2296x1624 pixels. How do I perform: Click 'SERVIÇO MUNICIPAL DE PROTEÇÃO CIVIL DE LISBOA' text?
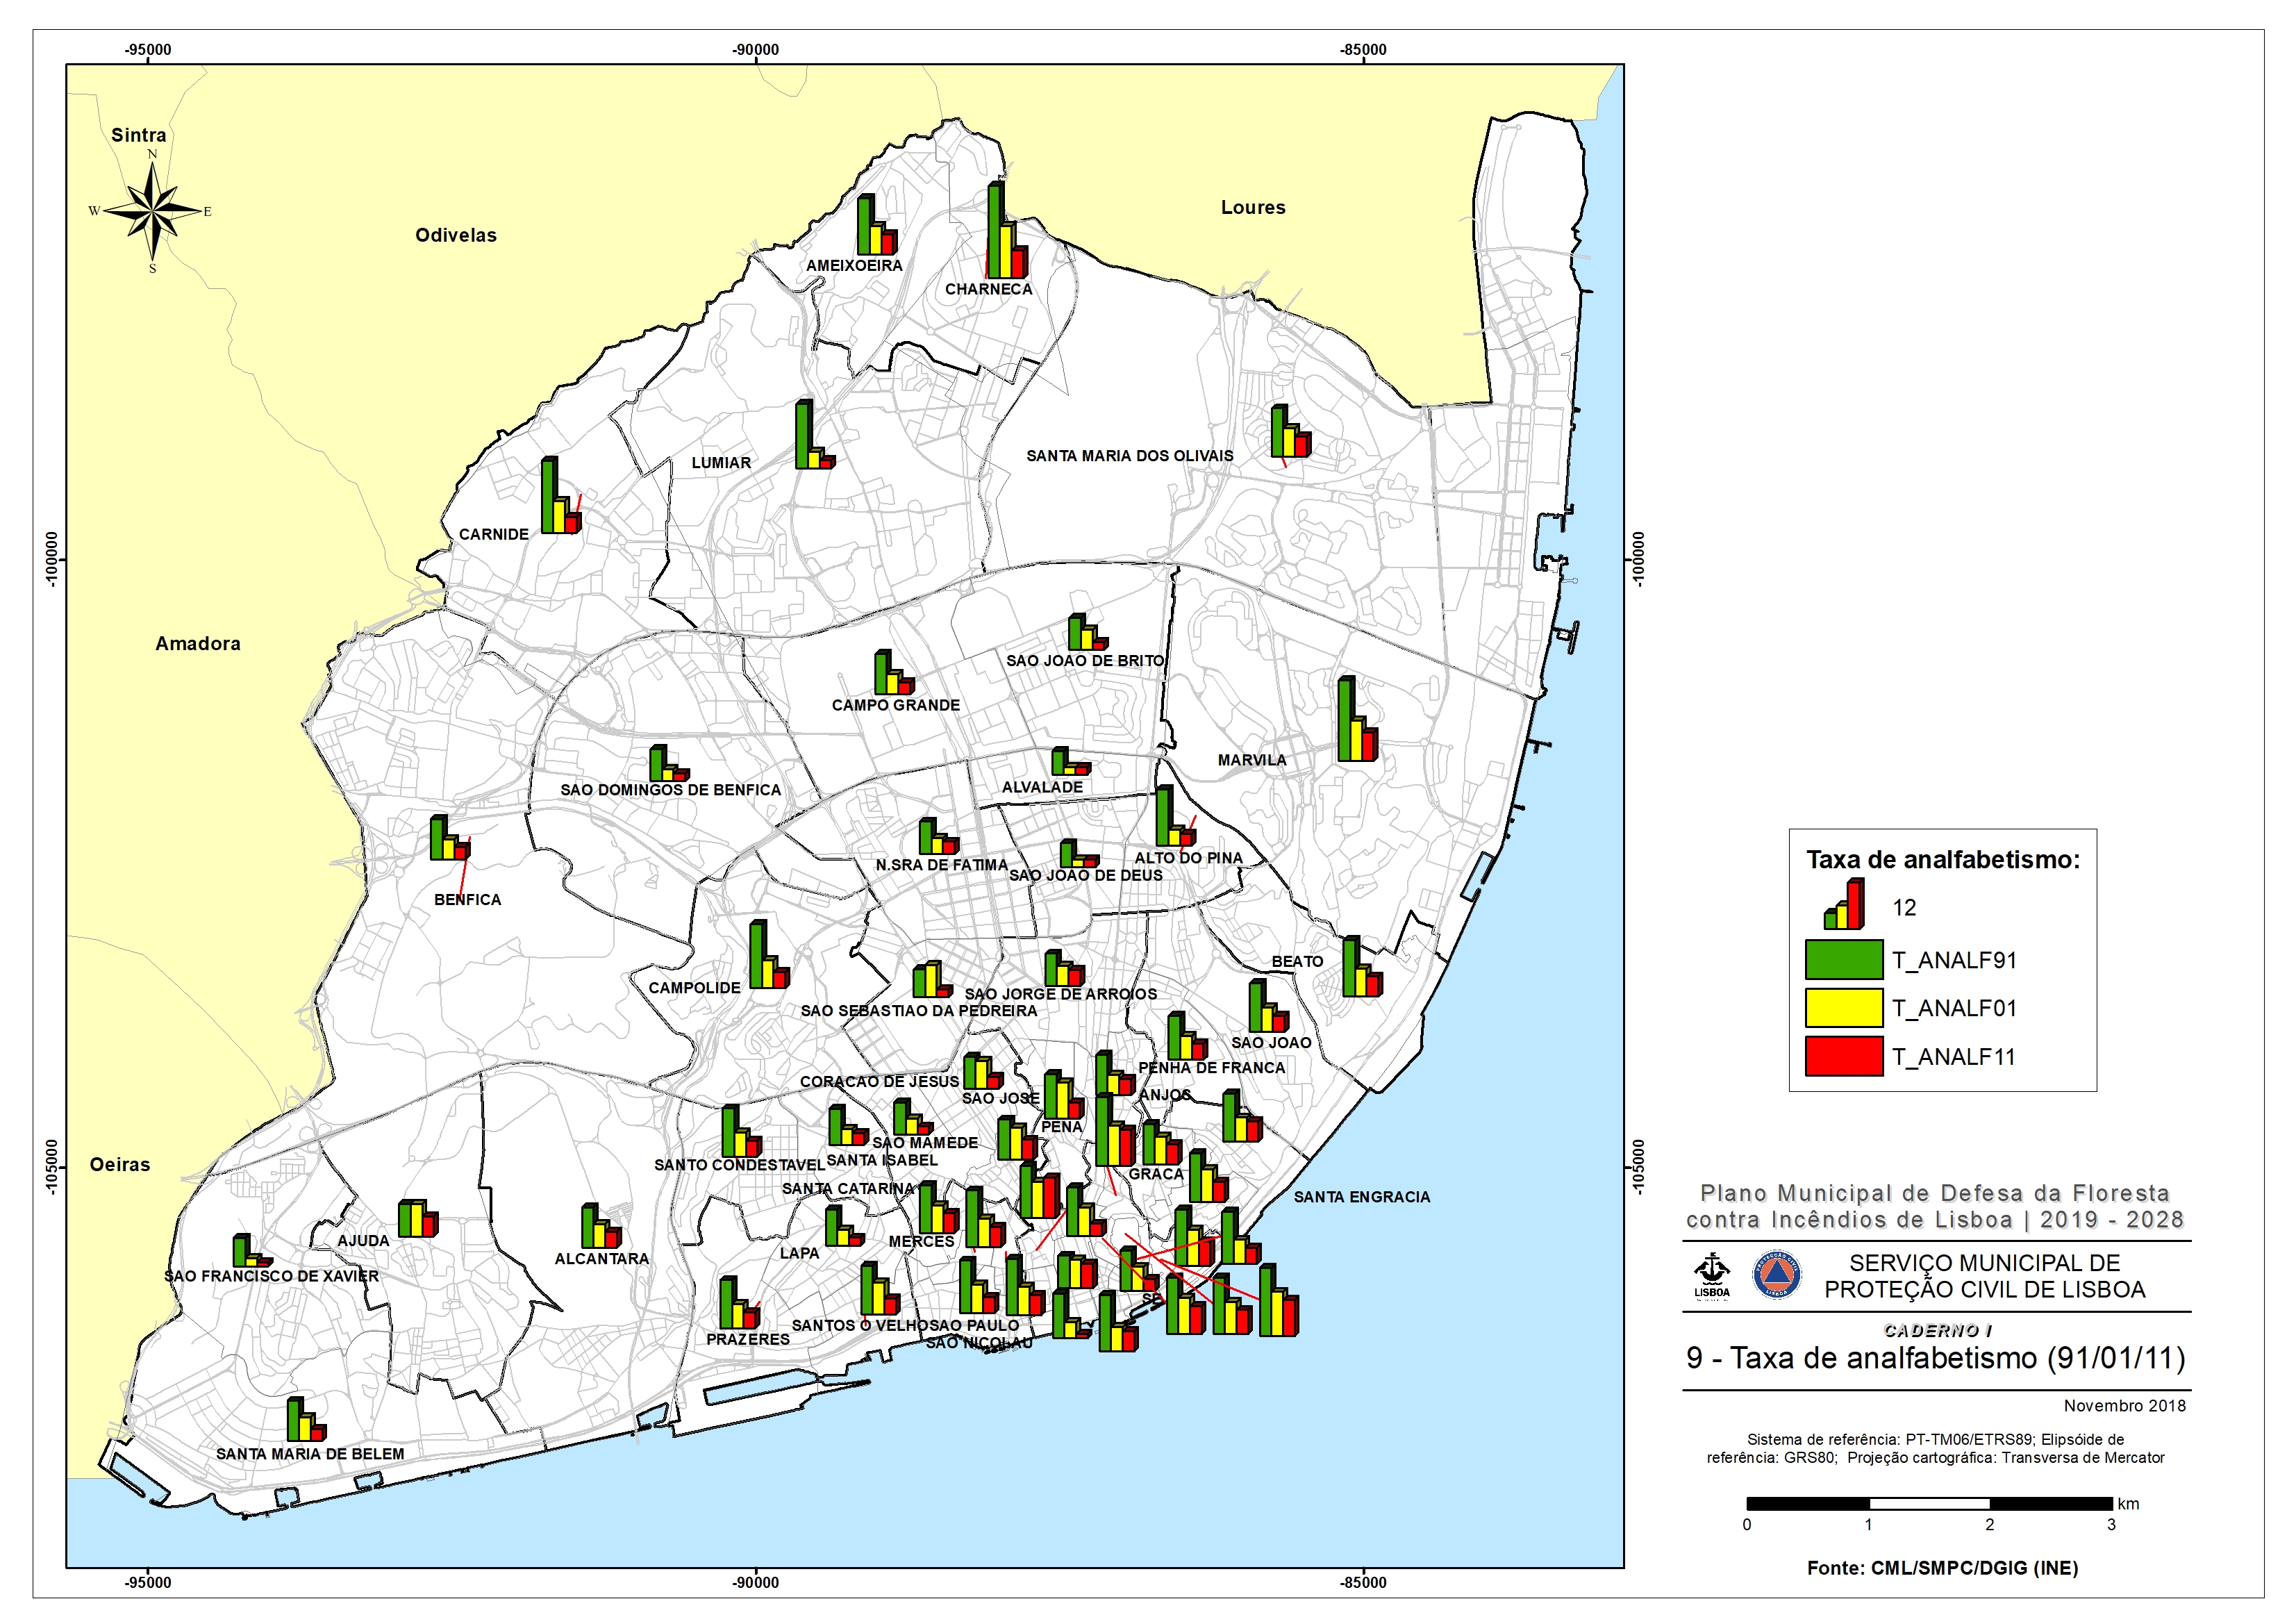point(1985,1276)
